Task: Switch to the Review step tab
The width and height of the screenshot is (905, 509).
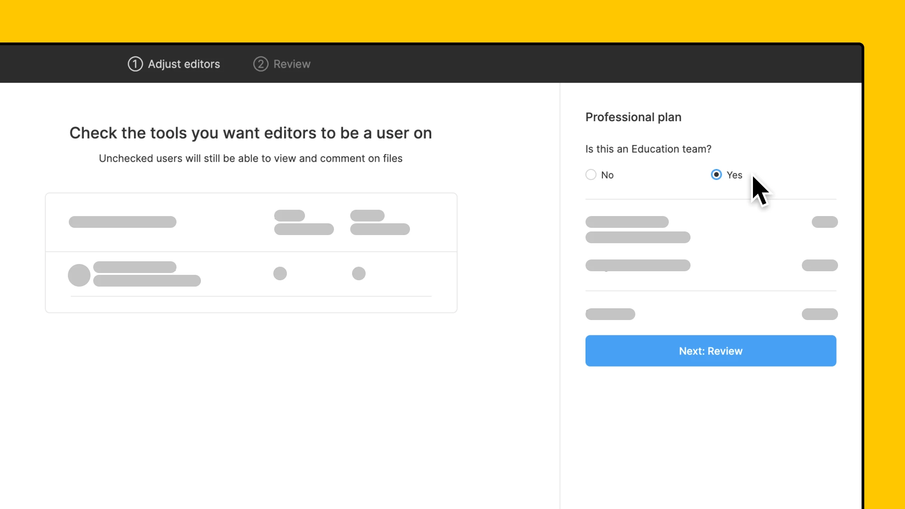Action: point(291,64)
